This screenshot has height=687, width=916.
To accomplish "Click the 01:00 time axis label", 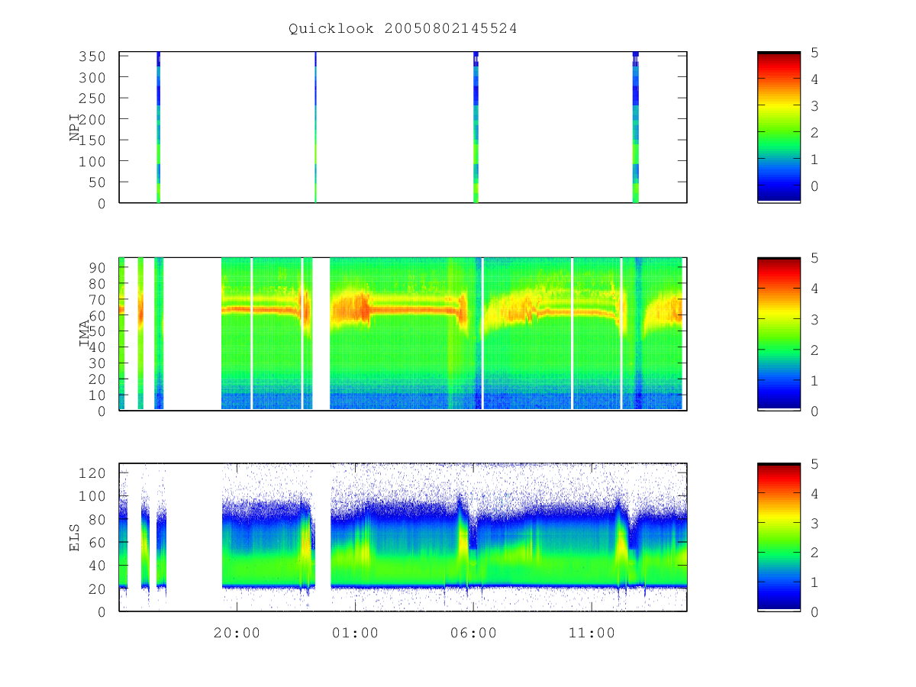I will click(x=355, y=633).
